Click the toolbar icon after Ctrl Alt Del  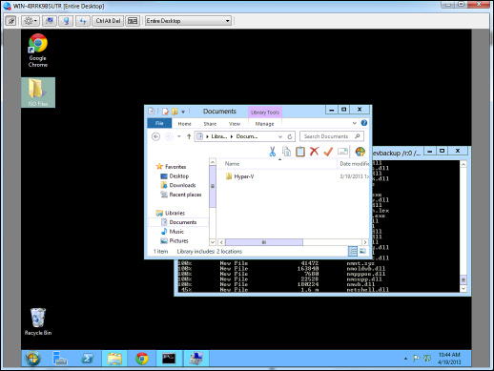(x=133, y=21)
